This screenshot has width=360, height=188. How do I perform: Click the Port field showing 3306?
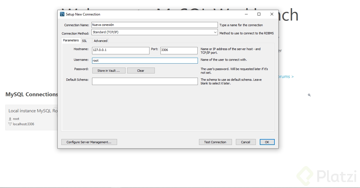179,50
